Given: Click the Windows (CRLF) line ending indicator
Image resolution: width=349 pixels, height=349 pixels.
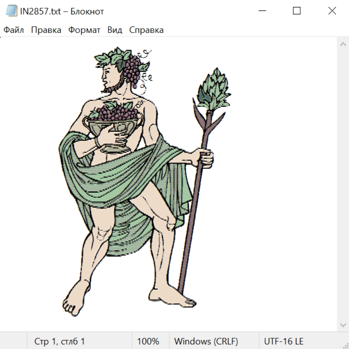Looking at the screenshot, I should tap(206, 342).
